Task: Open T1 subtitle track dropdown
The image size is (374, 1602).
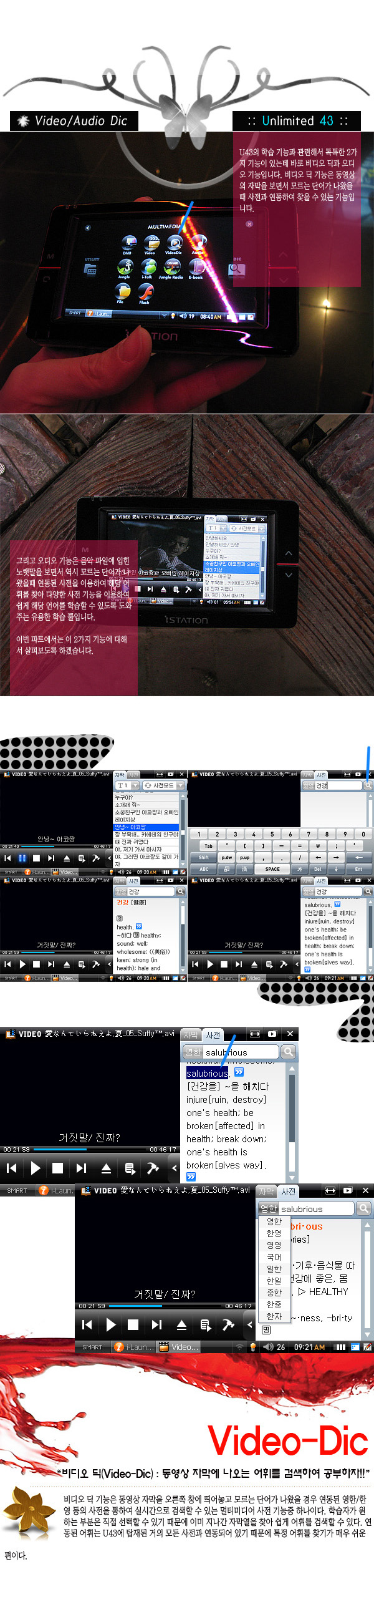Action: pyautogui.click(x=127, y=785)
